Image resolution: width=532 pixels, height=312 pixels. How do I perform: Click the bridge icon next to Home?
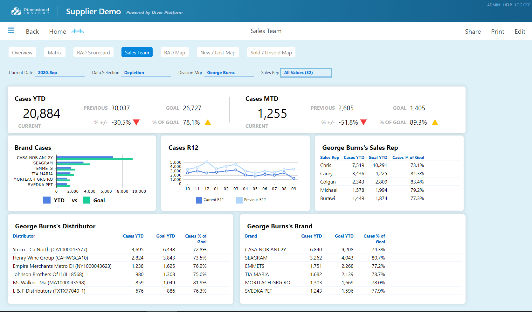(x=78, y=31)
